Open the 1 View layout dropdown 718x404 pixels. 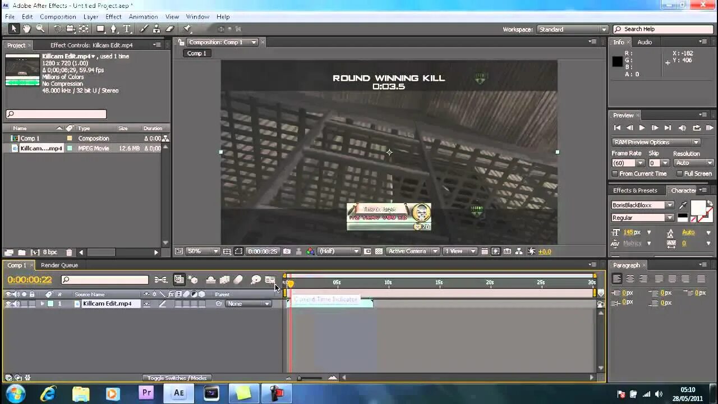tap(459, 251)
